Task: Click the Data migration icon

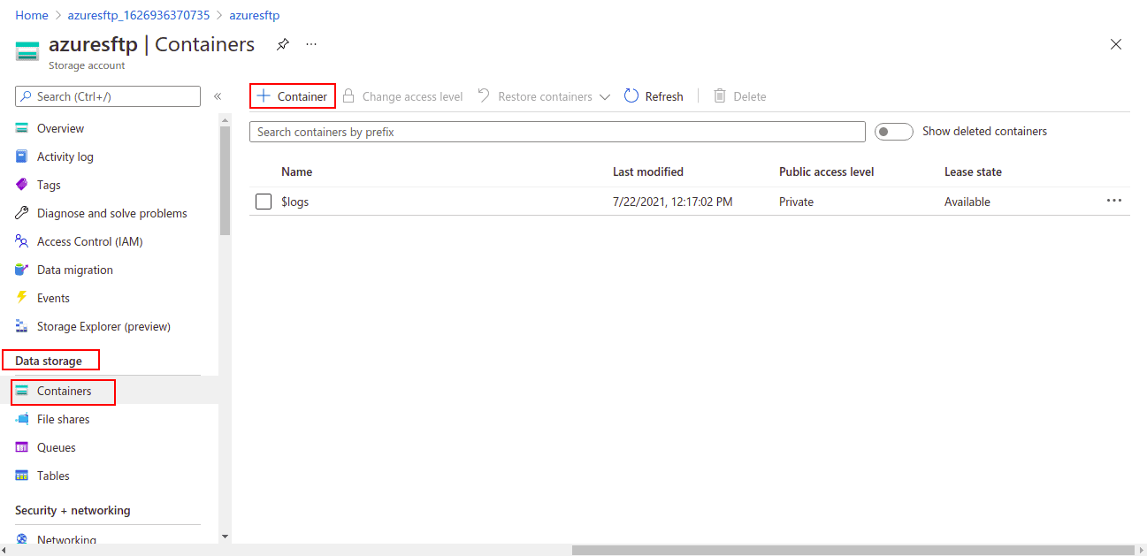Action: pos(22,270)
